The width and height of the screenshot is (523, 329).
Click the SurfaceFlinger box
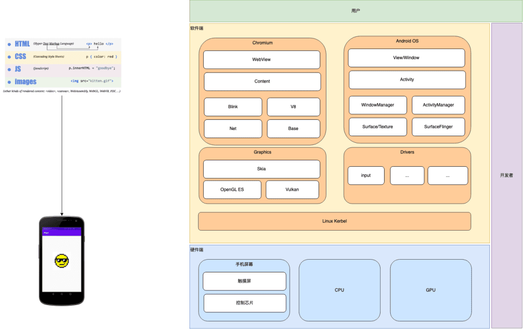point(438,126)
